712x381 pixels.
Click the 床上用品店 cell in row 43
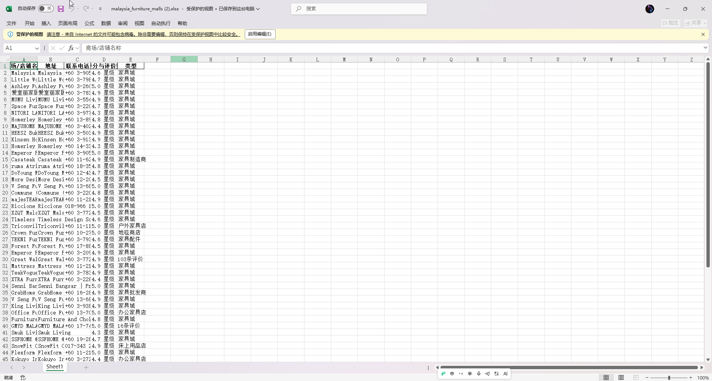[132, 346]
